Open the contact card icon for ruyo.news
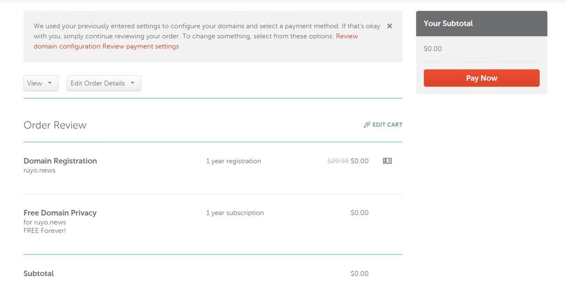The width and height of the screenshot is (566, 287). point(387,161)
